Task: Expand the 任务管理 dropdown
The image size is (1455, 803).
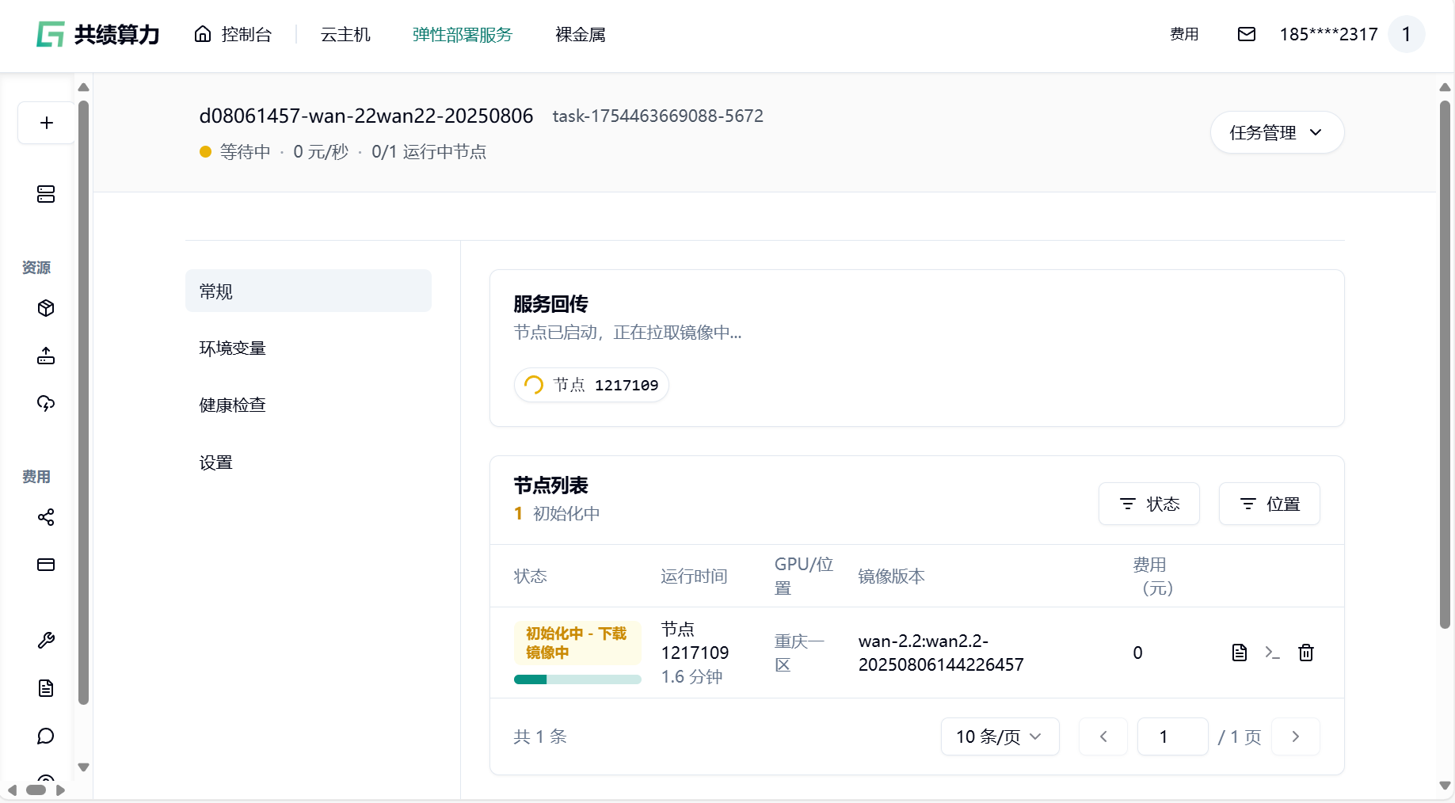Action: pyautogui.click(x=1276, y=132)
